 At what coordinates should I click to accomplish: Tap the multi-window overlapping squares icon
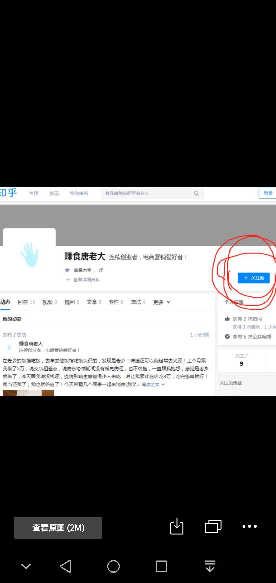[x=213, y=526]
